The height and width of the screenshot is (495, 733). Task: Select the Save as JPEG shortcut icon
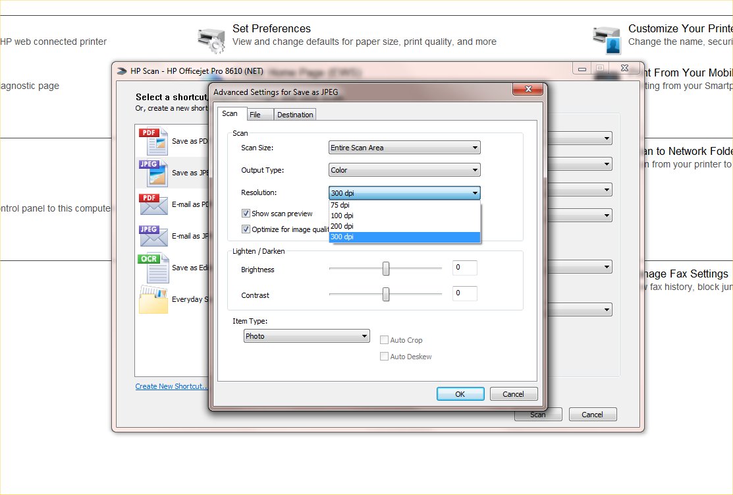click(x=153, y=173)
